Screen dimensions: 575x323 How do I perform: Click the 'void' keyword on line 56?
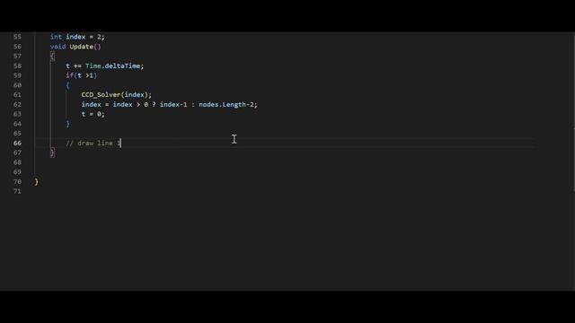57,47
